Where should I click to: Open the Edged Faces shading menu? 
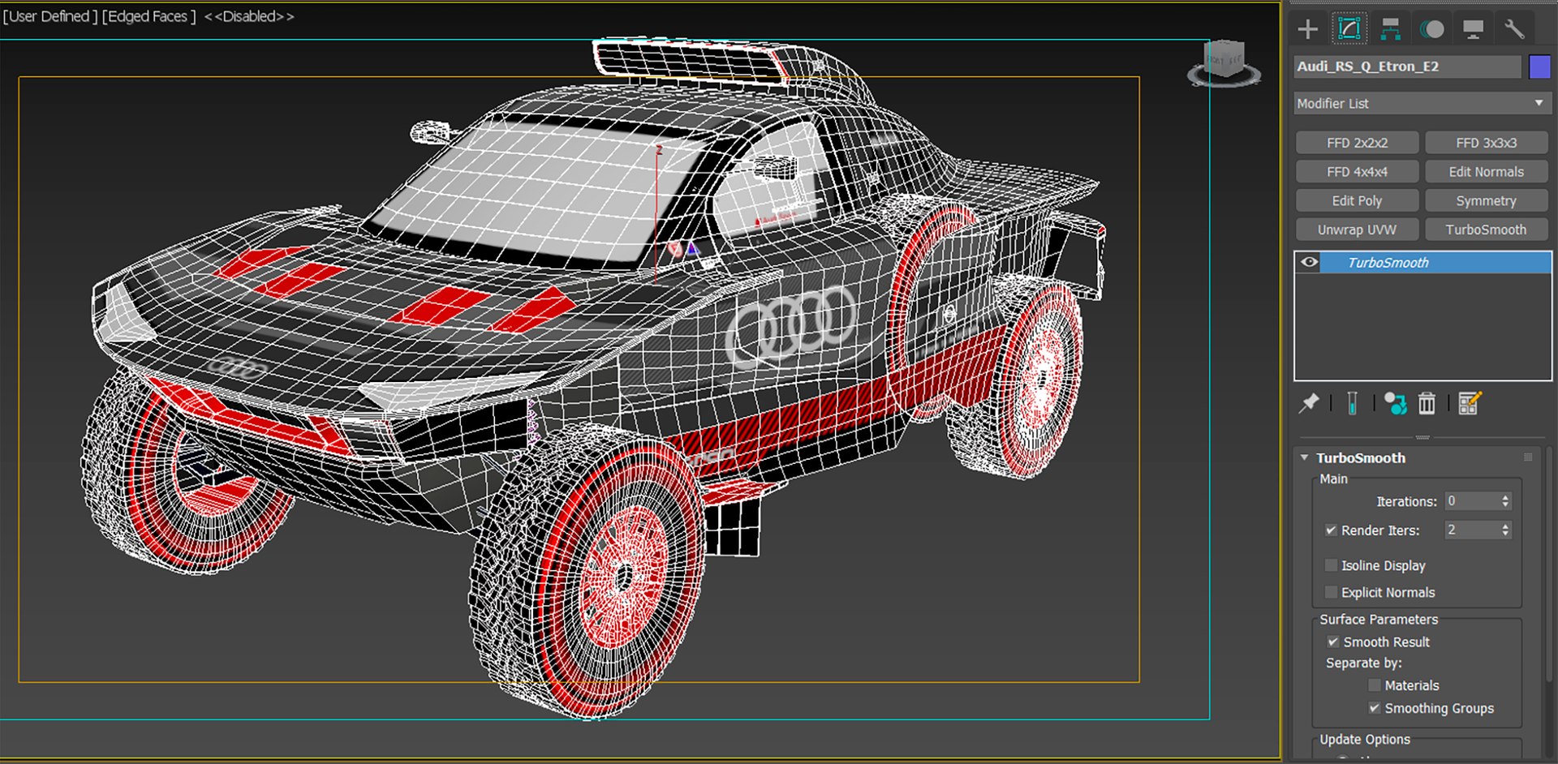149,16
